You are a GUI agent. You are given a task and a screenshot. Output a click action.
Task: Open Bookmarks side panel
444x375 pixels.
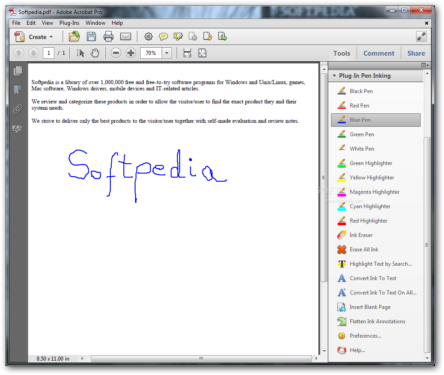[x=18, y=90]
